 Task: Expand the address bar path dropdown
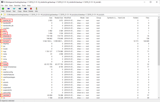[159, 15]
